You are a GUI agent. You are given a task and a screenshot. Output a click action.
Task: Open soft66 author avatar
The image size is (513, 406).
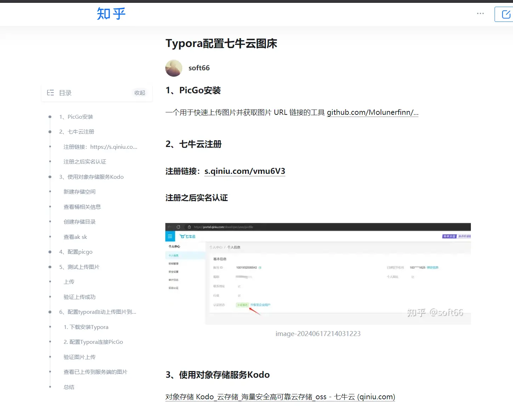[174, 68]
